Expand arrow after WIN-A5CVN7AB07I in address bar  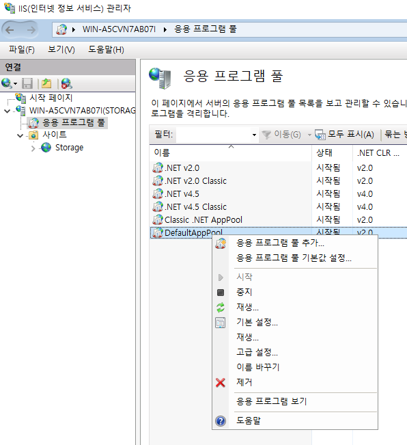pos(165,29)
